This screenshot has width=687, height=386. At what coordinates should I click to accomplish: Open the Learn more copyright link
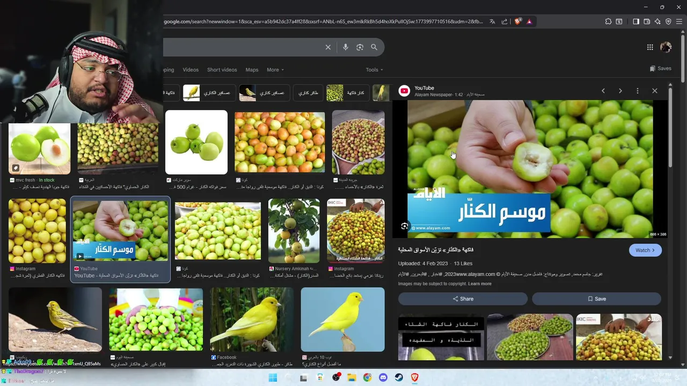tap(479, 284)
